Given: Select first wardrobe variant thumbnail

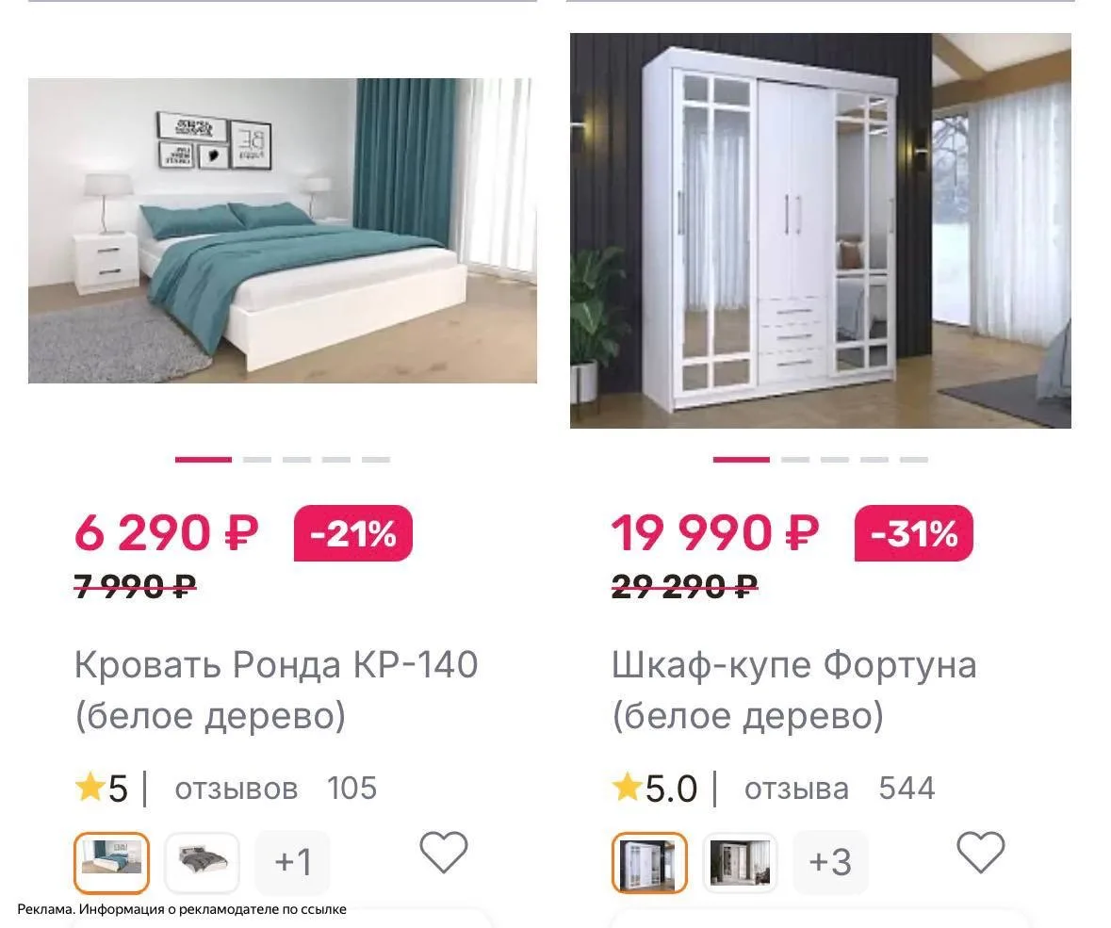Looking at the screenshot, I should (x=649, y=862).
